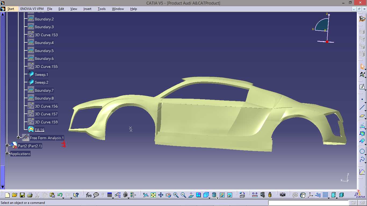
Task: Toggle the Hide/Show icon
Action: pyautogui.click(x=222, y=195)
